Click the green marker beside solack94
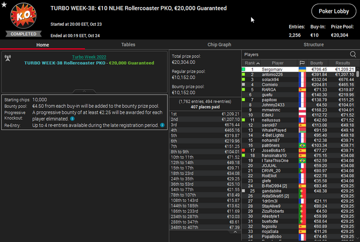This screenshot has height=242, width=360. coord(244,79)
